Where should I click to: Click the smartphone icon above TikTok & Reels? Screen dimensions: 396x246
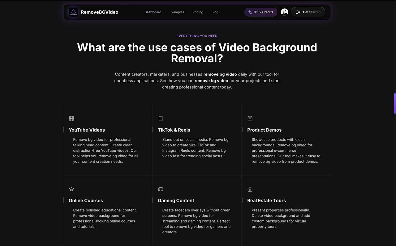click(x=161, y=118)
